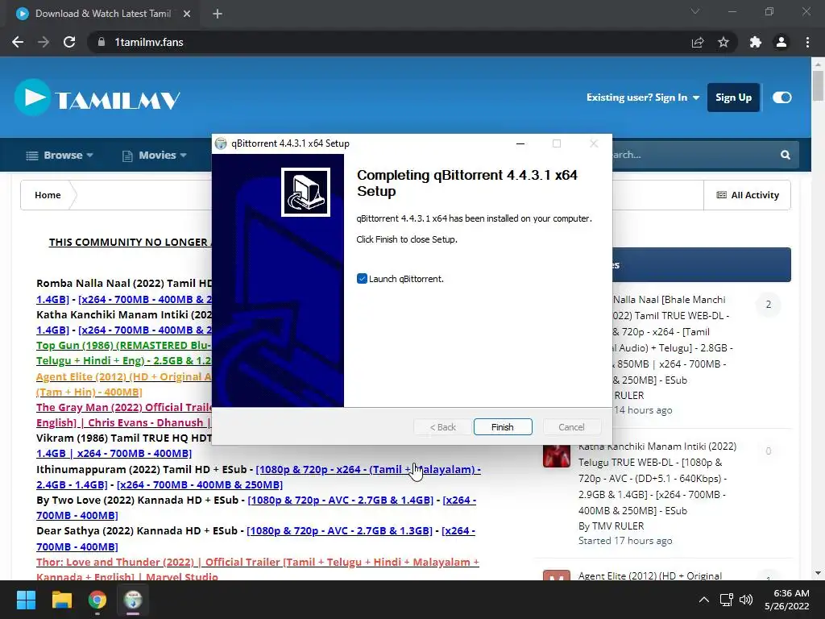Open the network icon in system tray
Viewport: 825px width, 619px height.
(727, 600)
